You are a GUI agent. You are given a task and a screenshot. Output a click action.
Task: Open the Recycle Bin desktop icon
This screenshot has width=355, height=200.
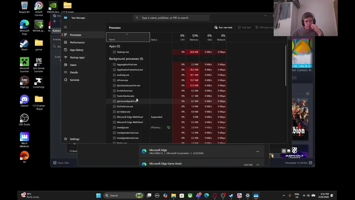[24, 7]
